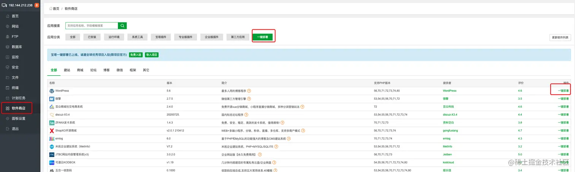This screenshot has width=575, height=172.
Task: Switch to the 博客 tab
Action: point(106,70)
